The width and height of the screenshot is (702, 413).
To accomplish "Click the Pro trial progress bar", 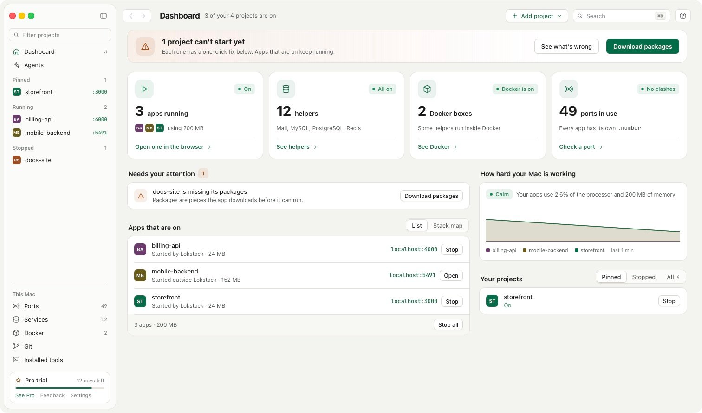I will 60,388.
